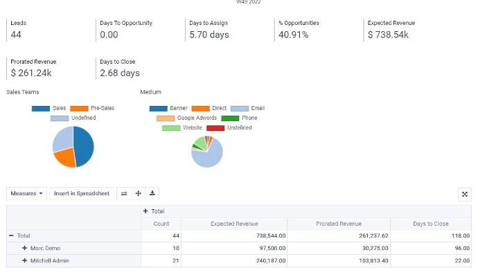Toggle Pre-Sales legend swatch
The image size is (478, 268).
[x=79, y=108]
